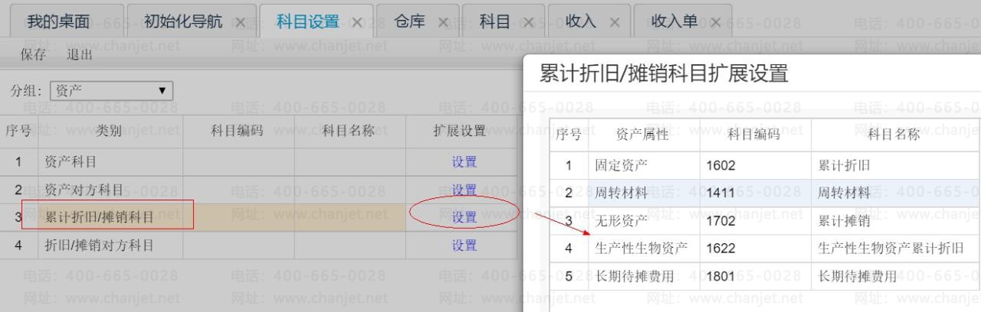Image resolution: width=981 pixels, height=312 pixels.
Task: Click 设置 link for 资产科目 row
Action: click(464, 162)
